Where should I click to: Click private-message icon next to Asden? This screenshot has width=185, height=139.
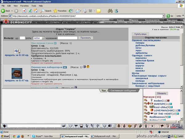click(x=145, y=100)
